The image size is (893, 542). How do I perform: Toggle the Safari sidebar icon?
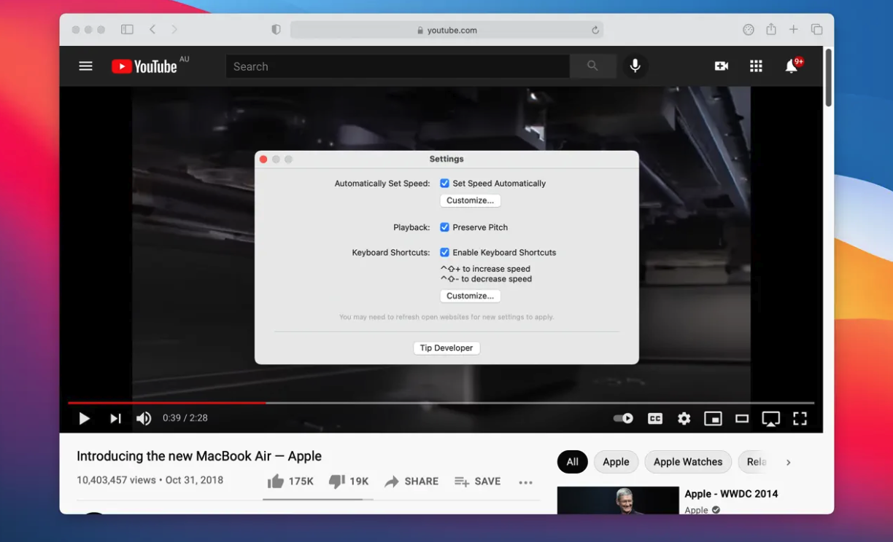pos(127,30)
